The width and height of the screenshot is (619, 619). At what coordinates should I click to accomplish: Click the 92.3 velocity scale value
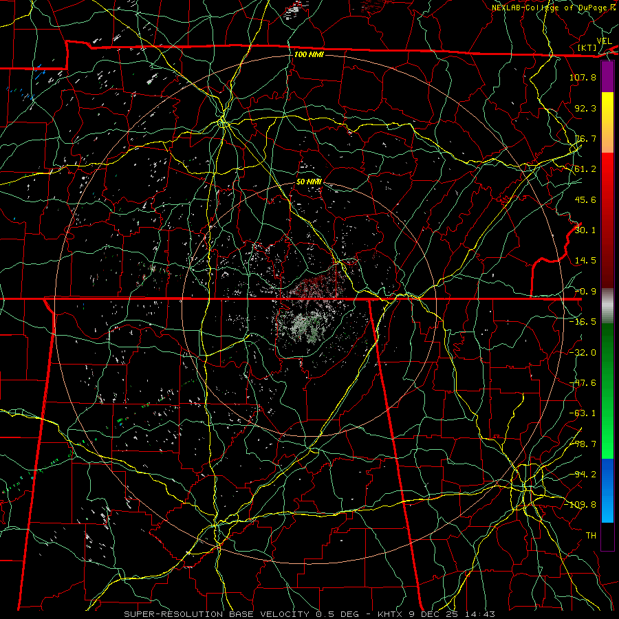coord(585,108)
